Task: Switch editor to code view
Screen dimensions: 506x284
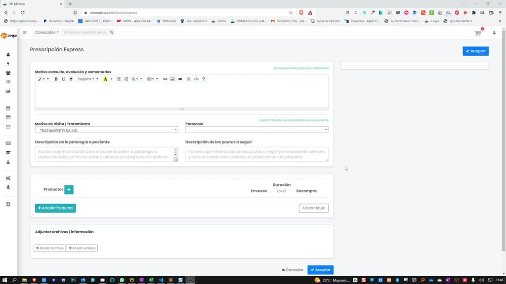Action: 196,79
